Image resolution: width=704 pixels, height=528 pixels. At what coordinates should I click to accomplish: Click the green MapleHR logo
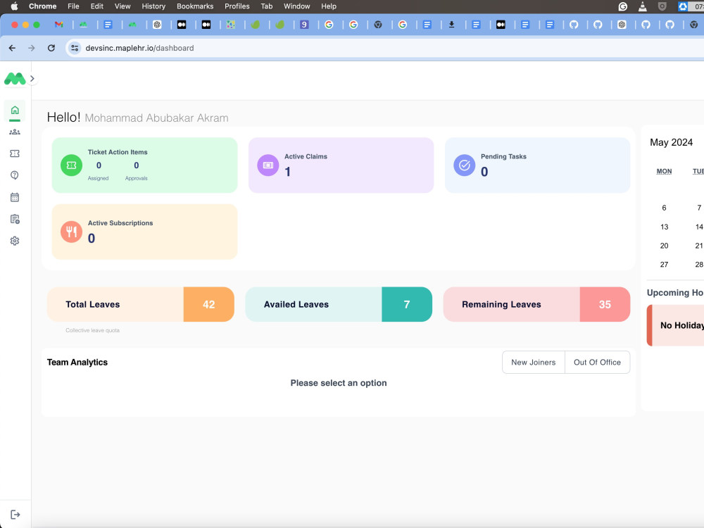tap(15, 79)
